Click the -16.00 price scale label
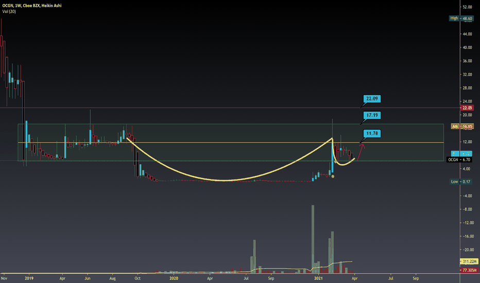The width and height of the screenshot is (480, 283). click(x=468, y=236)
